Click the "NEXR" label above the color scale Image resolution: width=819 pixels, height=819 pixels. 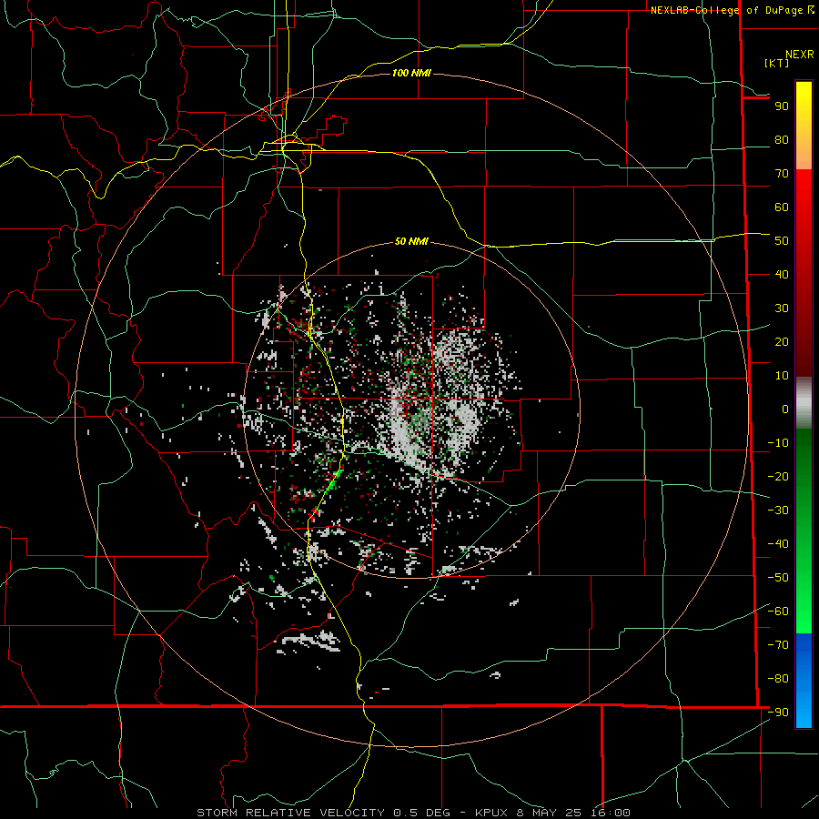pyautogui.click(x=799, y=55)
